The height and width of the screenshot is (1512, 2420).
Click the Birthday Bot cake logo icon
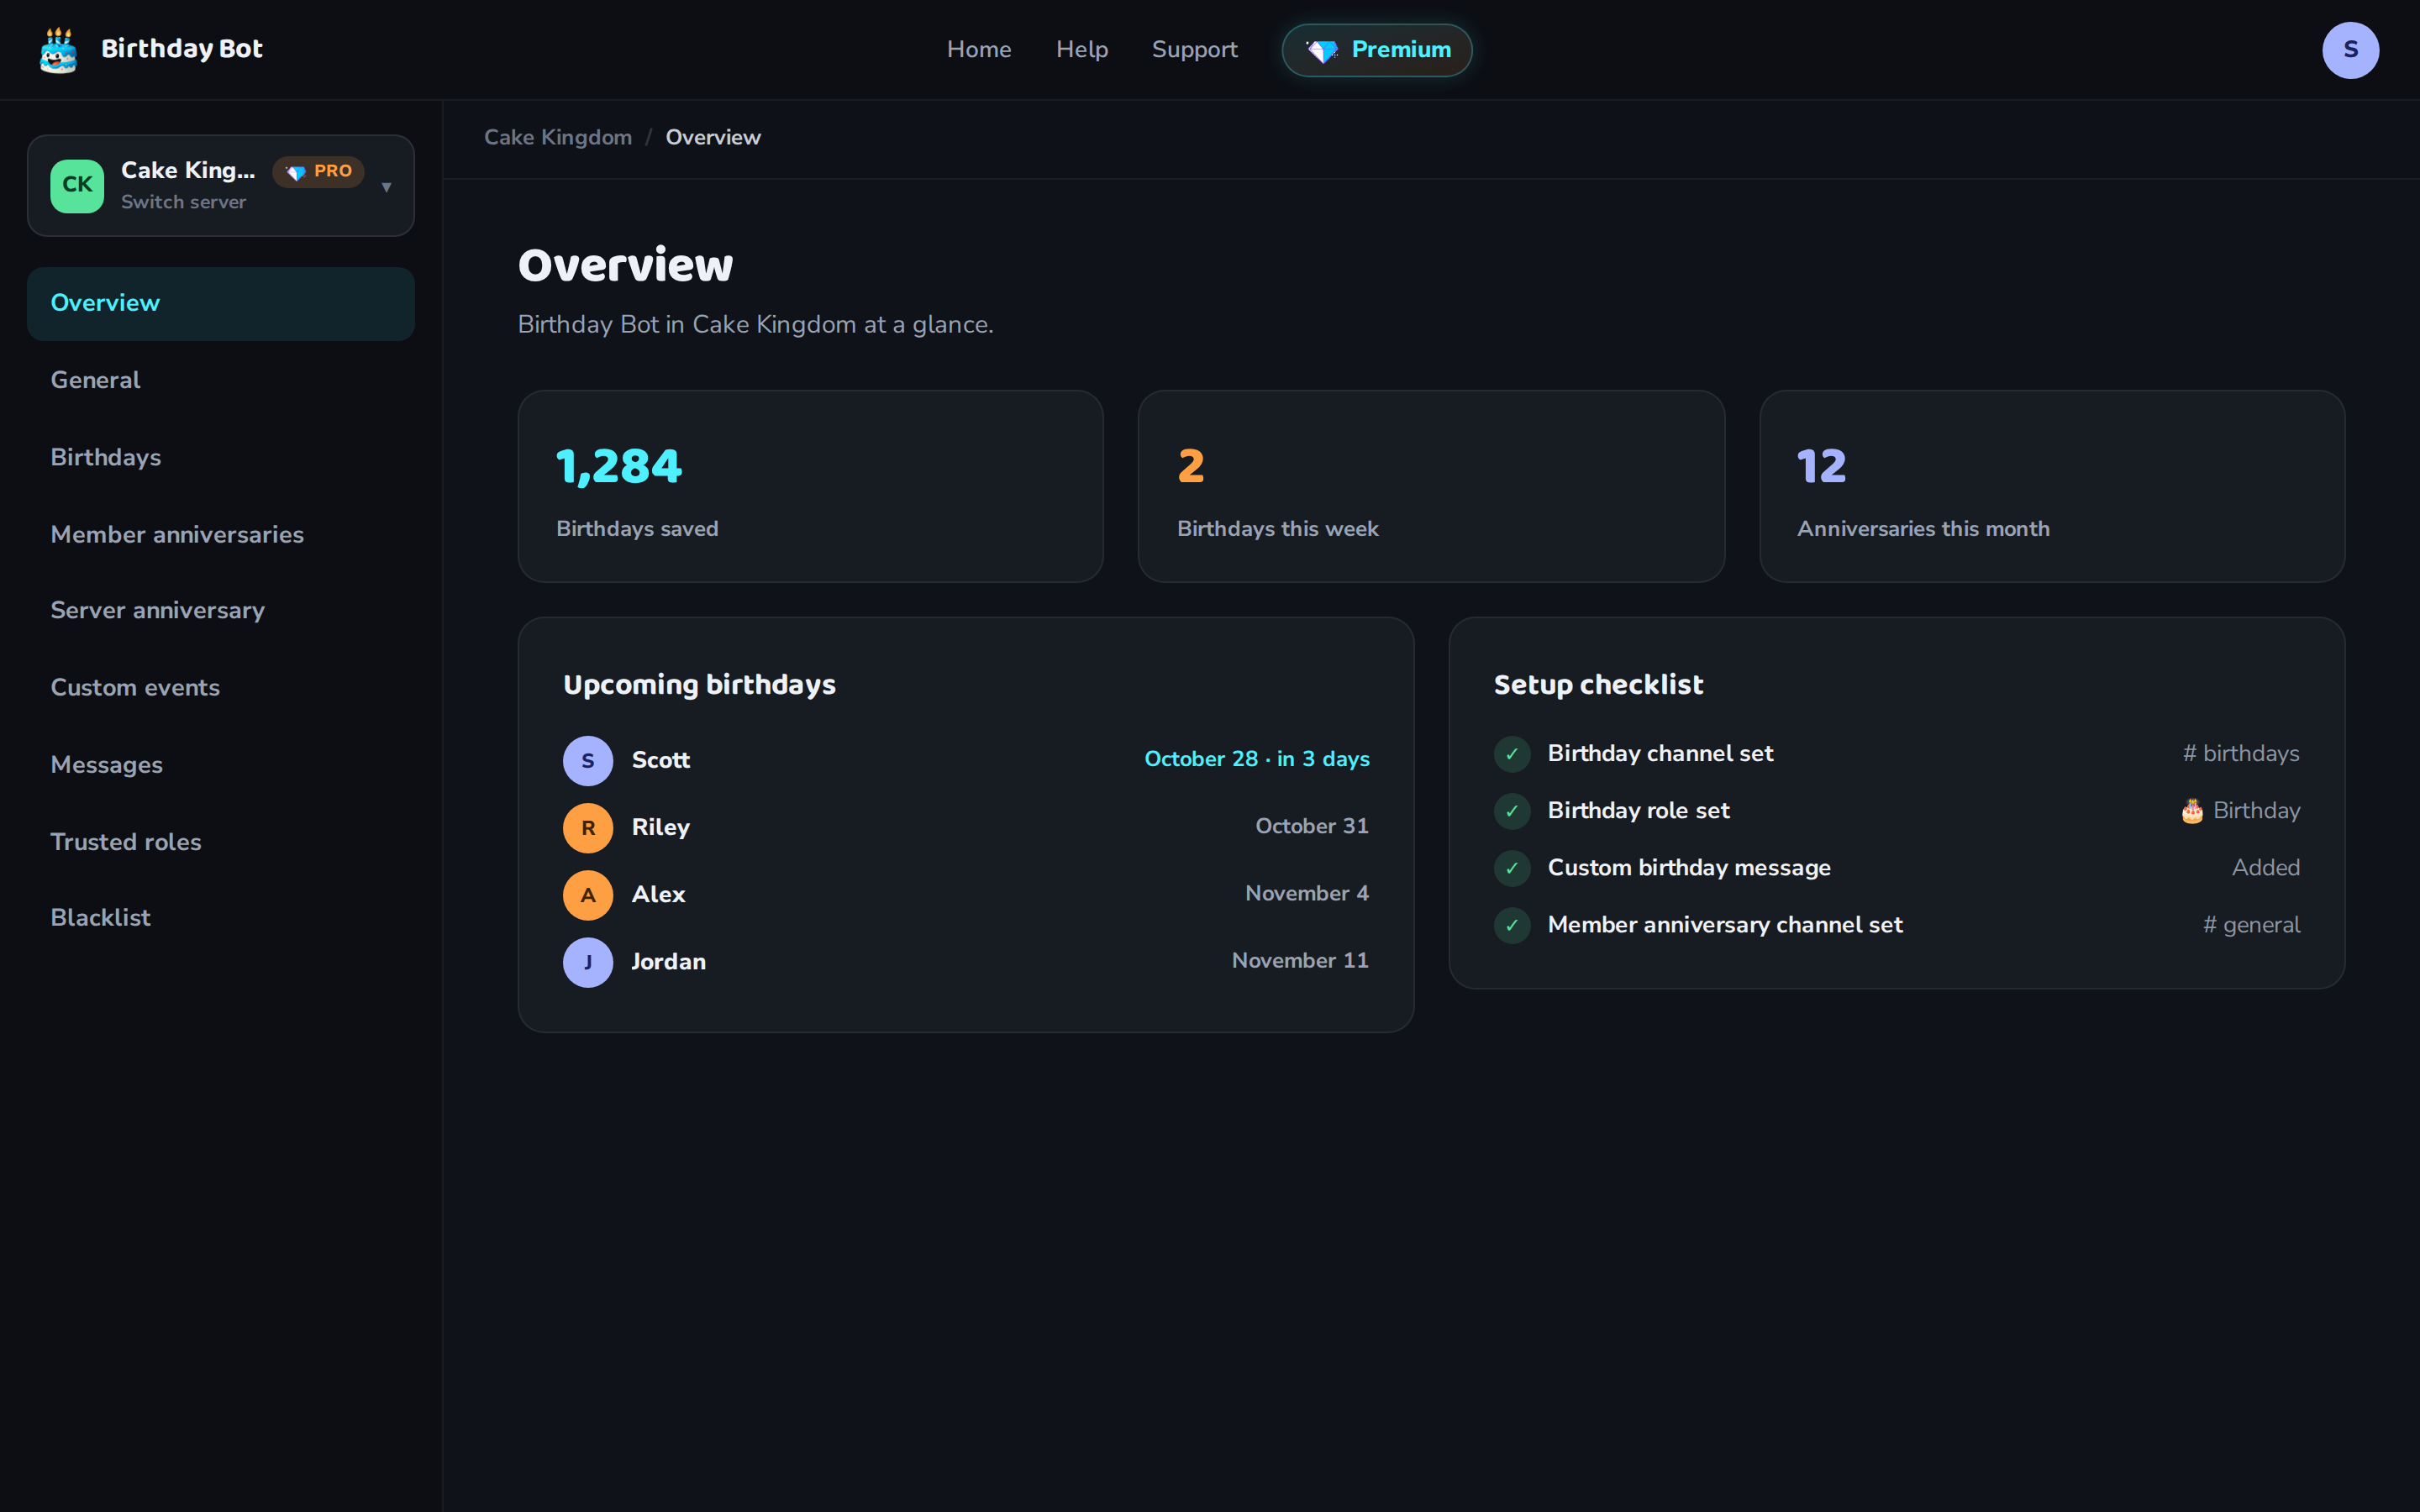coord(58,50)
